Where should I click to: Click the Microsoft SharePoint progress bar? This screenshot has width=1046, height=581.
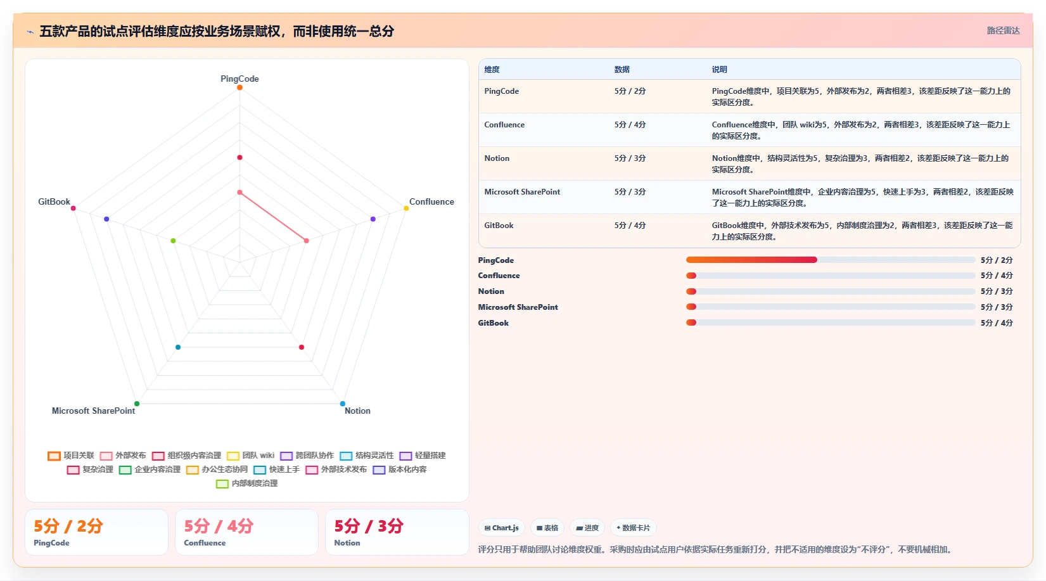[831, 307]
